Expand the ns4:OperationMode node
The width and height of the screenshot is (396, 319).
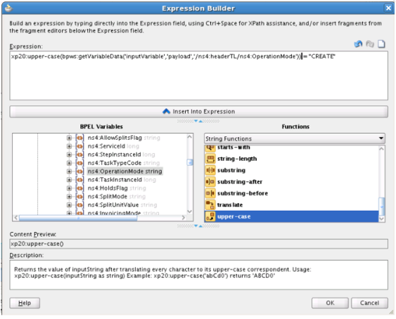click(69, 171)
